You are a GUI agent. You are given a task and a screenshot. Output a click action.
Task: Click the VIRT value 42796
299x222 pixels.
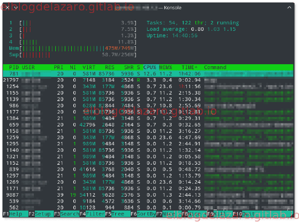tap(87, 125)
